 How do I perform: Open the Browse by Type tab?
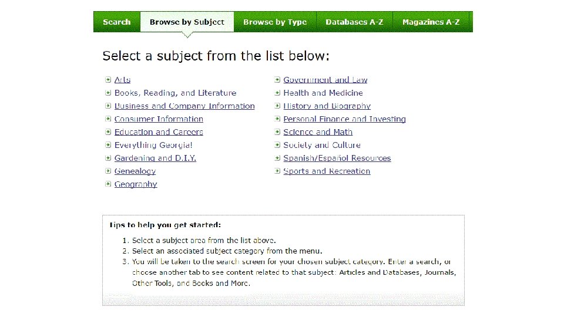pos(275,22)
